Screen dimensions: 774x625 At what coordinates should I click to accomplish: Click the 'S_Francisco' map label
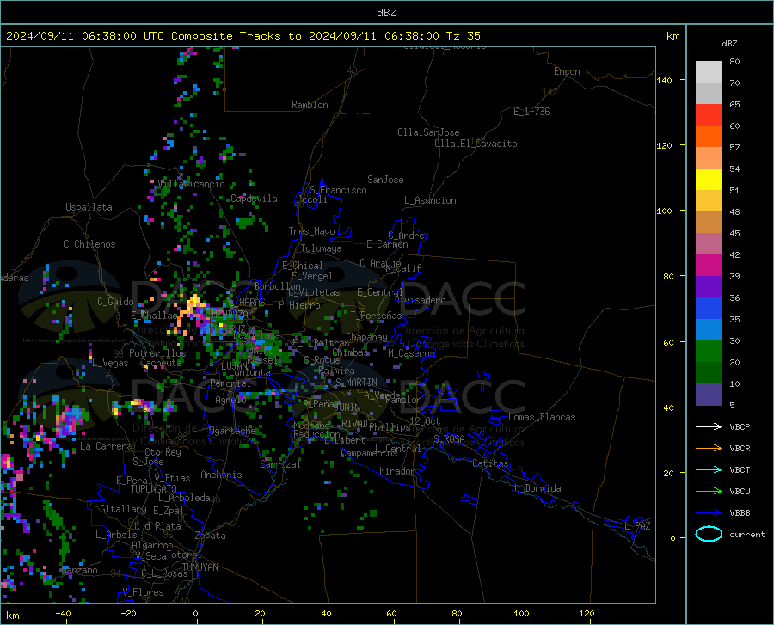point(338,190)
